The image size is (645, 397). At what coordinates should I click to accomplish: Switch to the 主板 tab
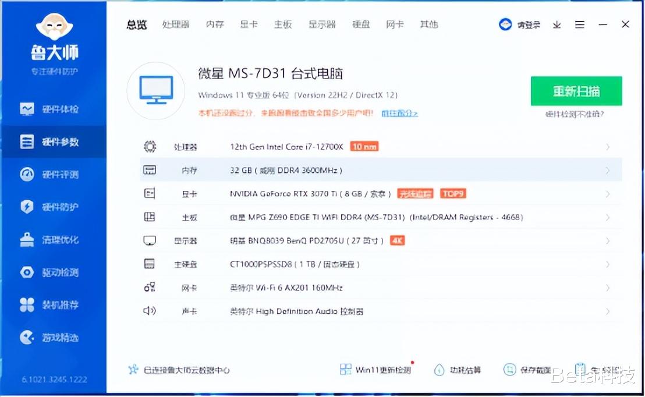tap(282, 24)
